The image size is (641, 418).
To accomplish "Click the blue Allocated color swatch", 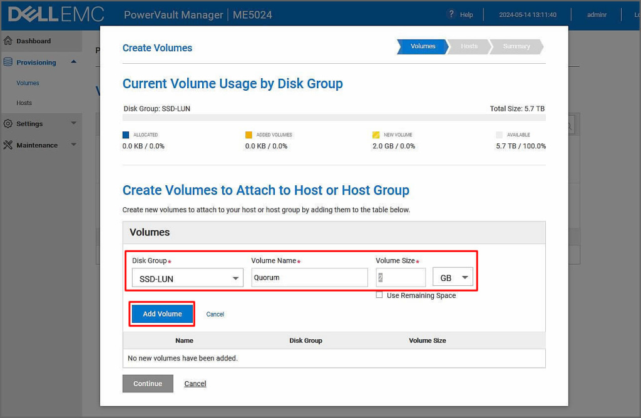I will (x=126, y=135).
